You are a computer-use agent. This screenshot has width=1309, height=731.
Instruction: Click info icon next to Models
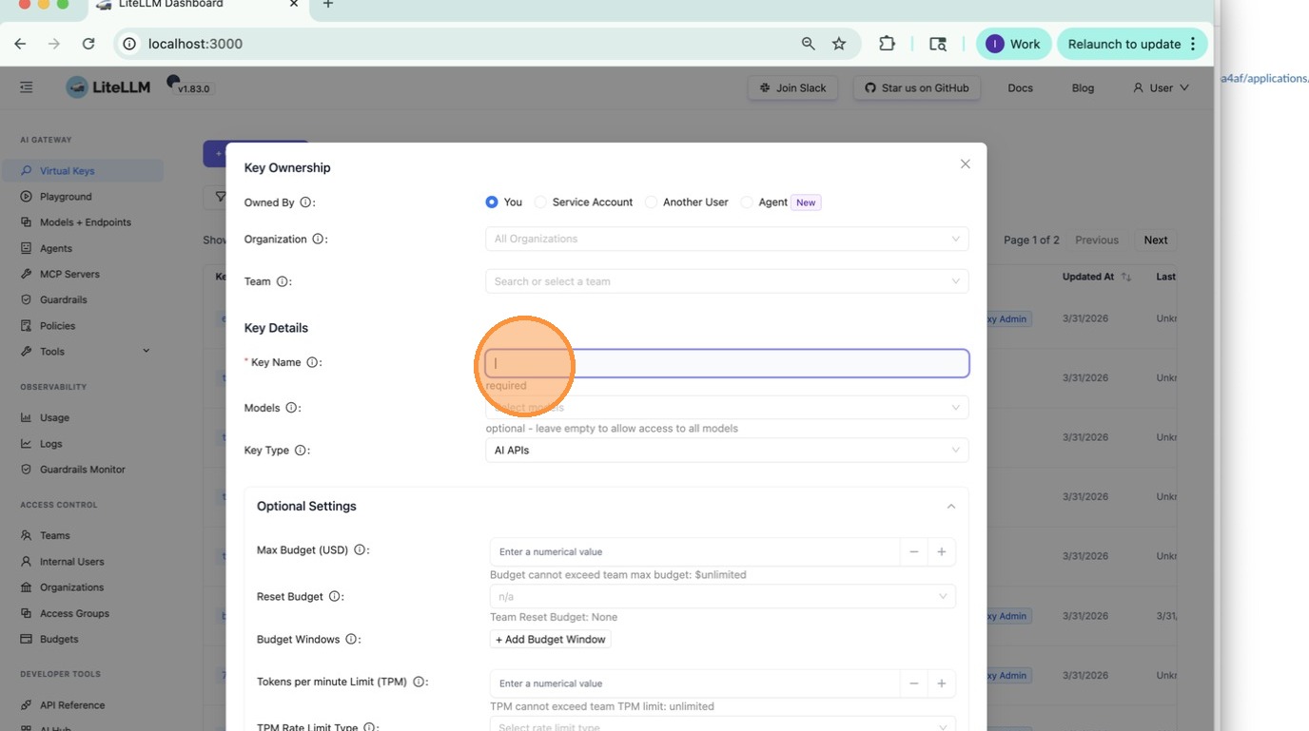(291, 408)
